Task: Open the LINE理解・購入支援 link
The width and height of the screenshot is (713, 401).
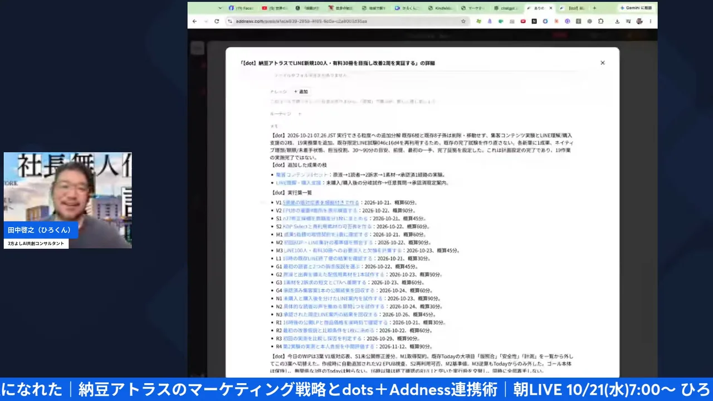Action: [299, 183]
